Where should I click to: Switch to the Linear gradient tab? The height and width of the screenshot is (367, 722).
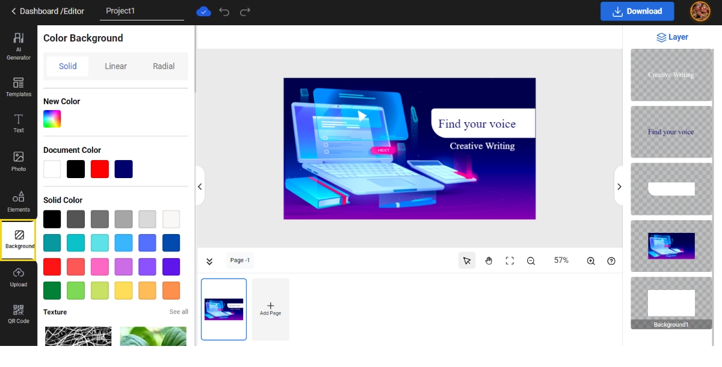pyautogui.click(x=116, y=66)
